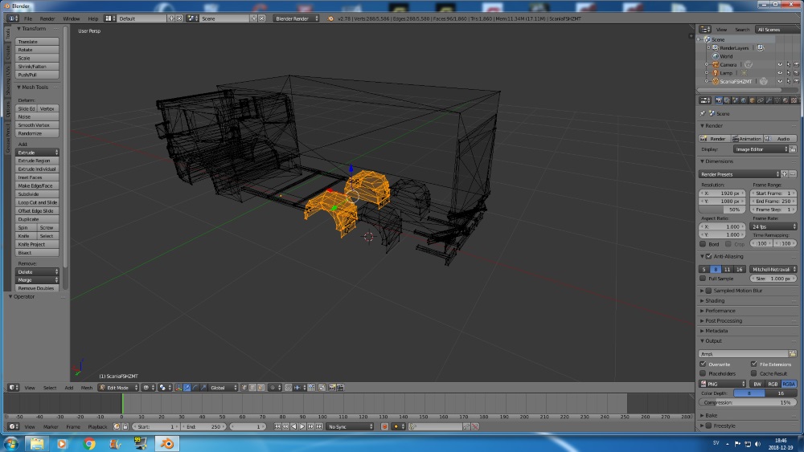804x452 pixels.
Task: Open the File menu
Action: (27, 18)
